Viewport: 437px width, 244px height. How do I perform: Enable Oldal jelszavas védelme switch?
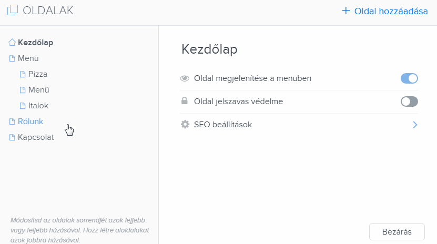point(409,101)
